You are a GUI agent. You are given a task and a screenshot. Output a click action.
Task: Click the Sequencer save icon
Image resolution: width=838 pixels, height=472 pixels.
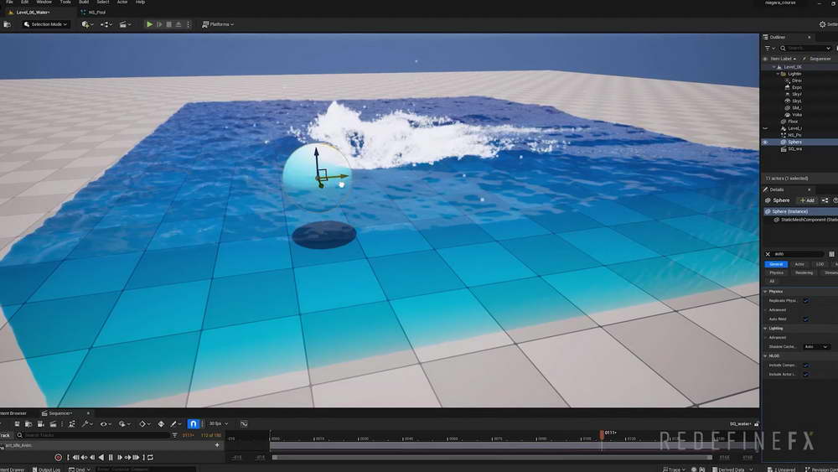[17, 424]
